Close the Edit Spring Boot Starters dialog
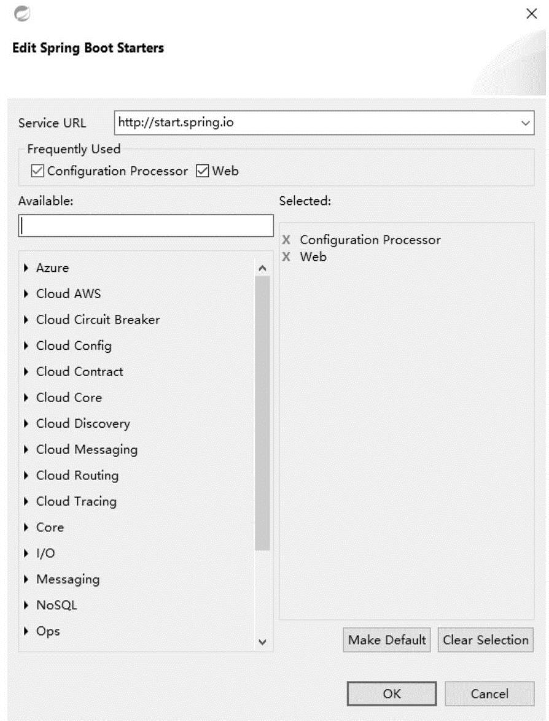Viewport: 549px width, 721px height. (x=532, y=14)
